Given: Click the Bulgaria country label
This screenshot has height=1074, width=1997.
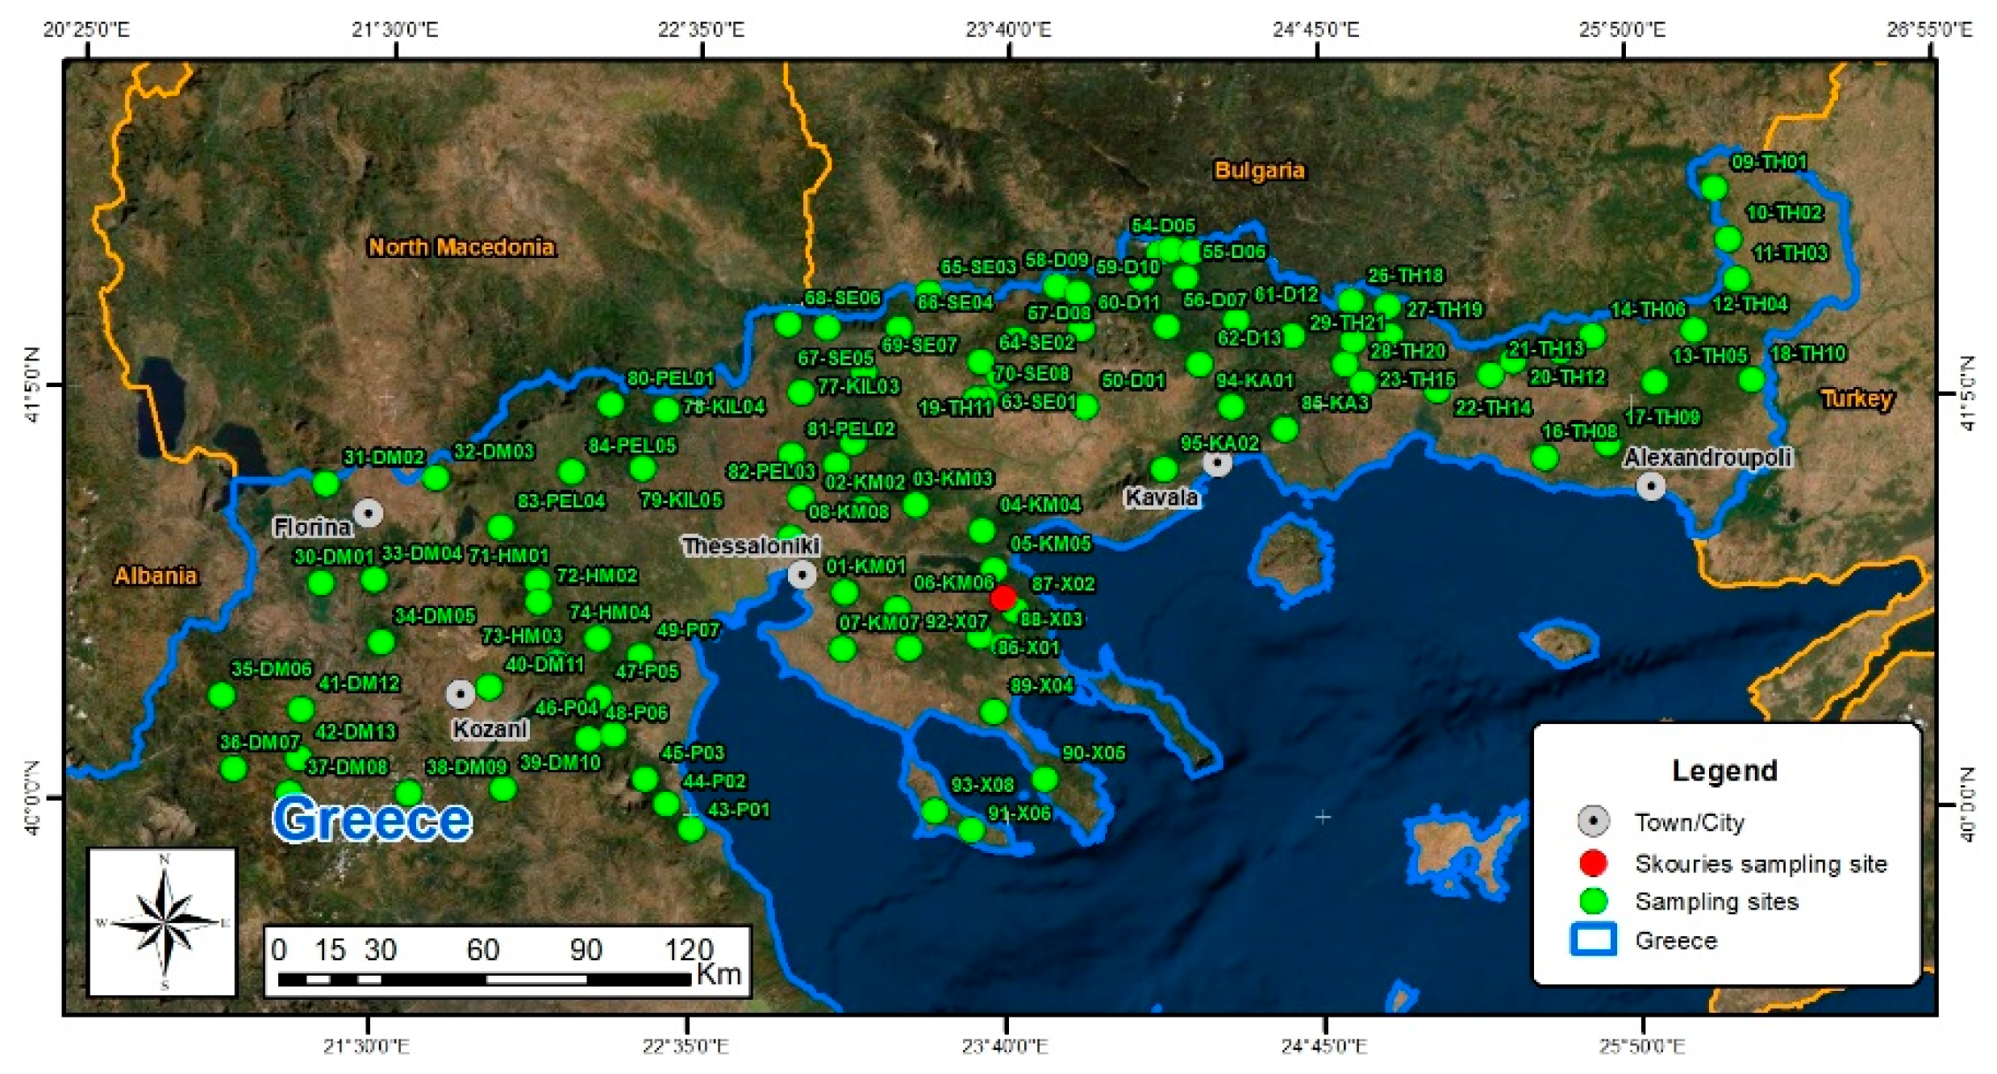Looking at the screenshot, I should click(1259, 170).
